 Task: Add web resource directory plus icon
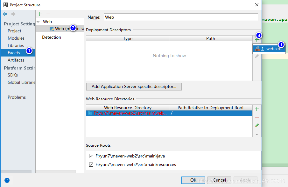257,109
